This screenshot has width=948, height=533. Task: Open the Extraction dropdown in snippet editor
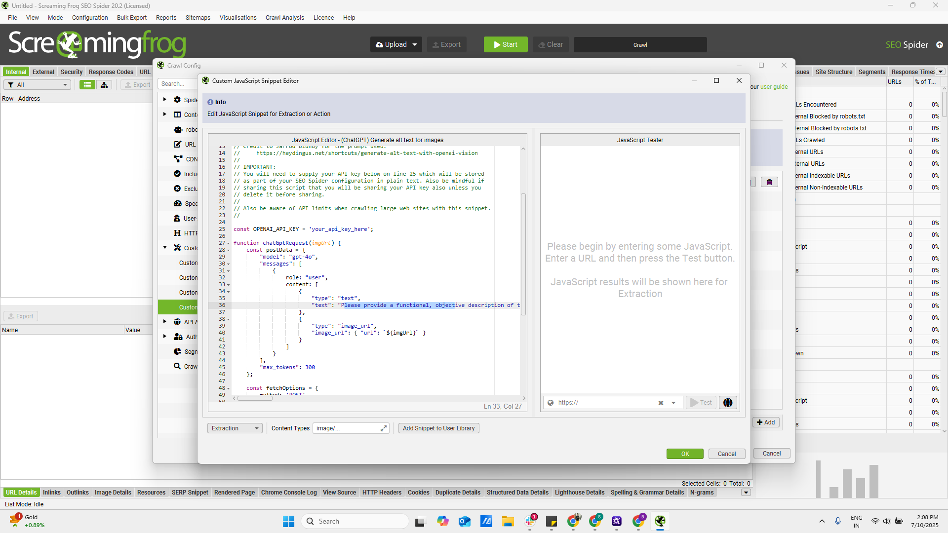tap(234, 428)
